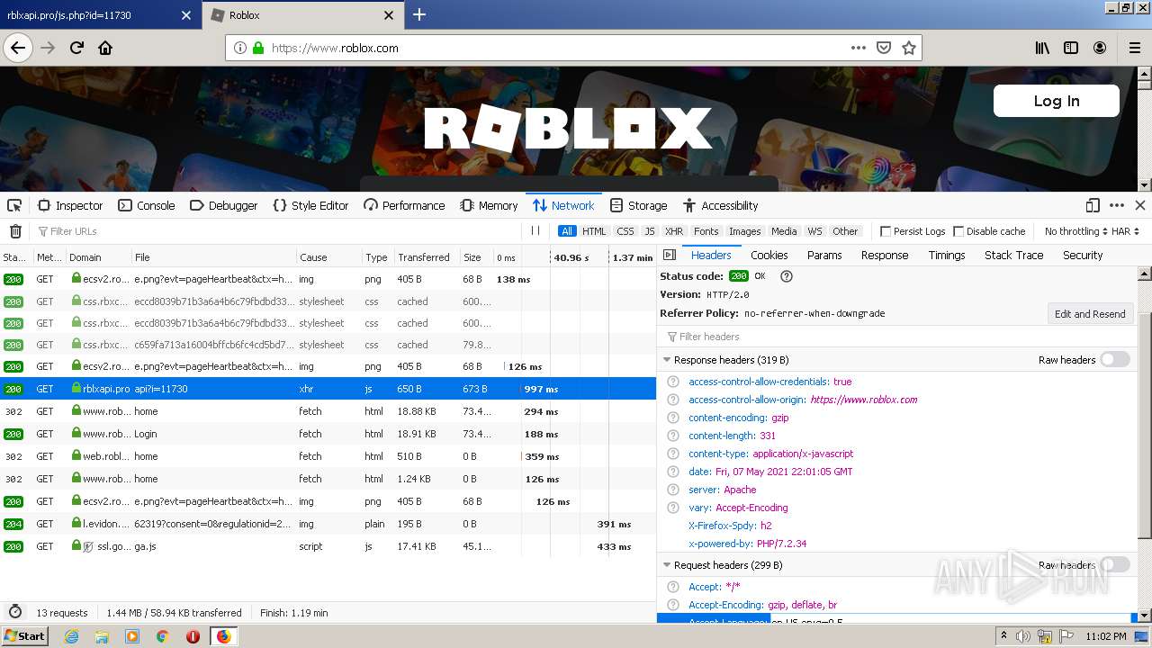Collapse the details pane with the toggle icon
The width and height of the screenshot is (1152, 648).
point(670,256)
